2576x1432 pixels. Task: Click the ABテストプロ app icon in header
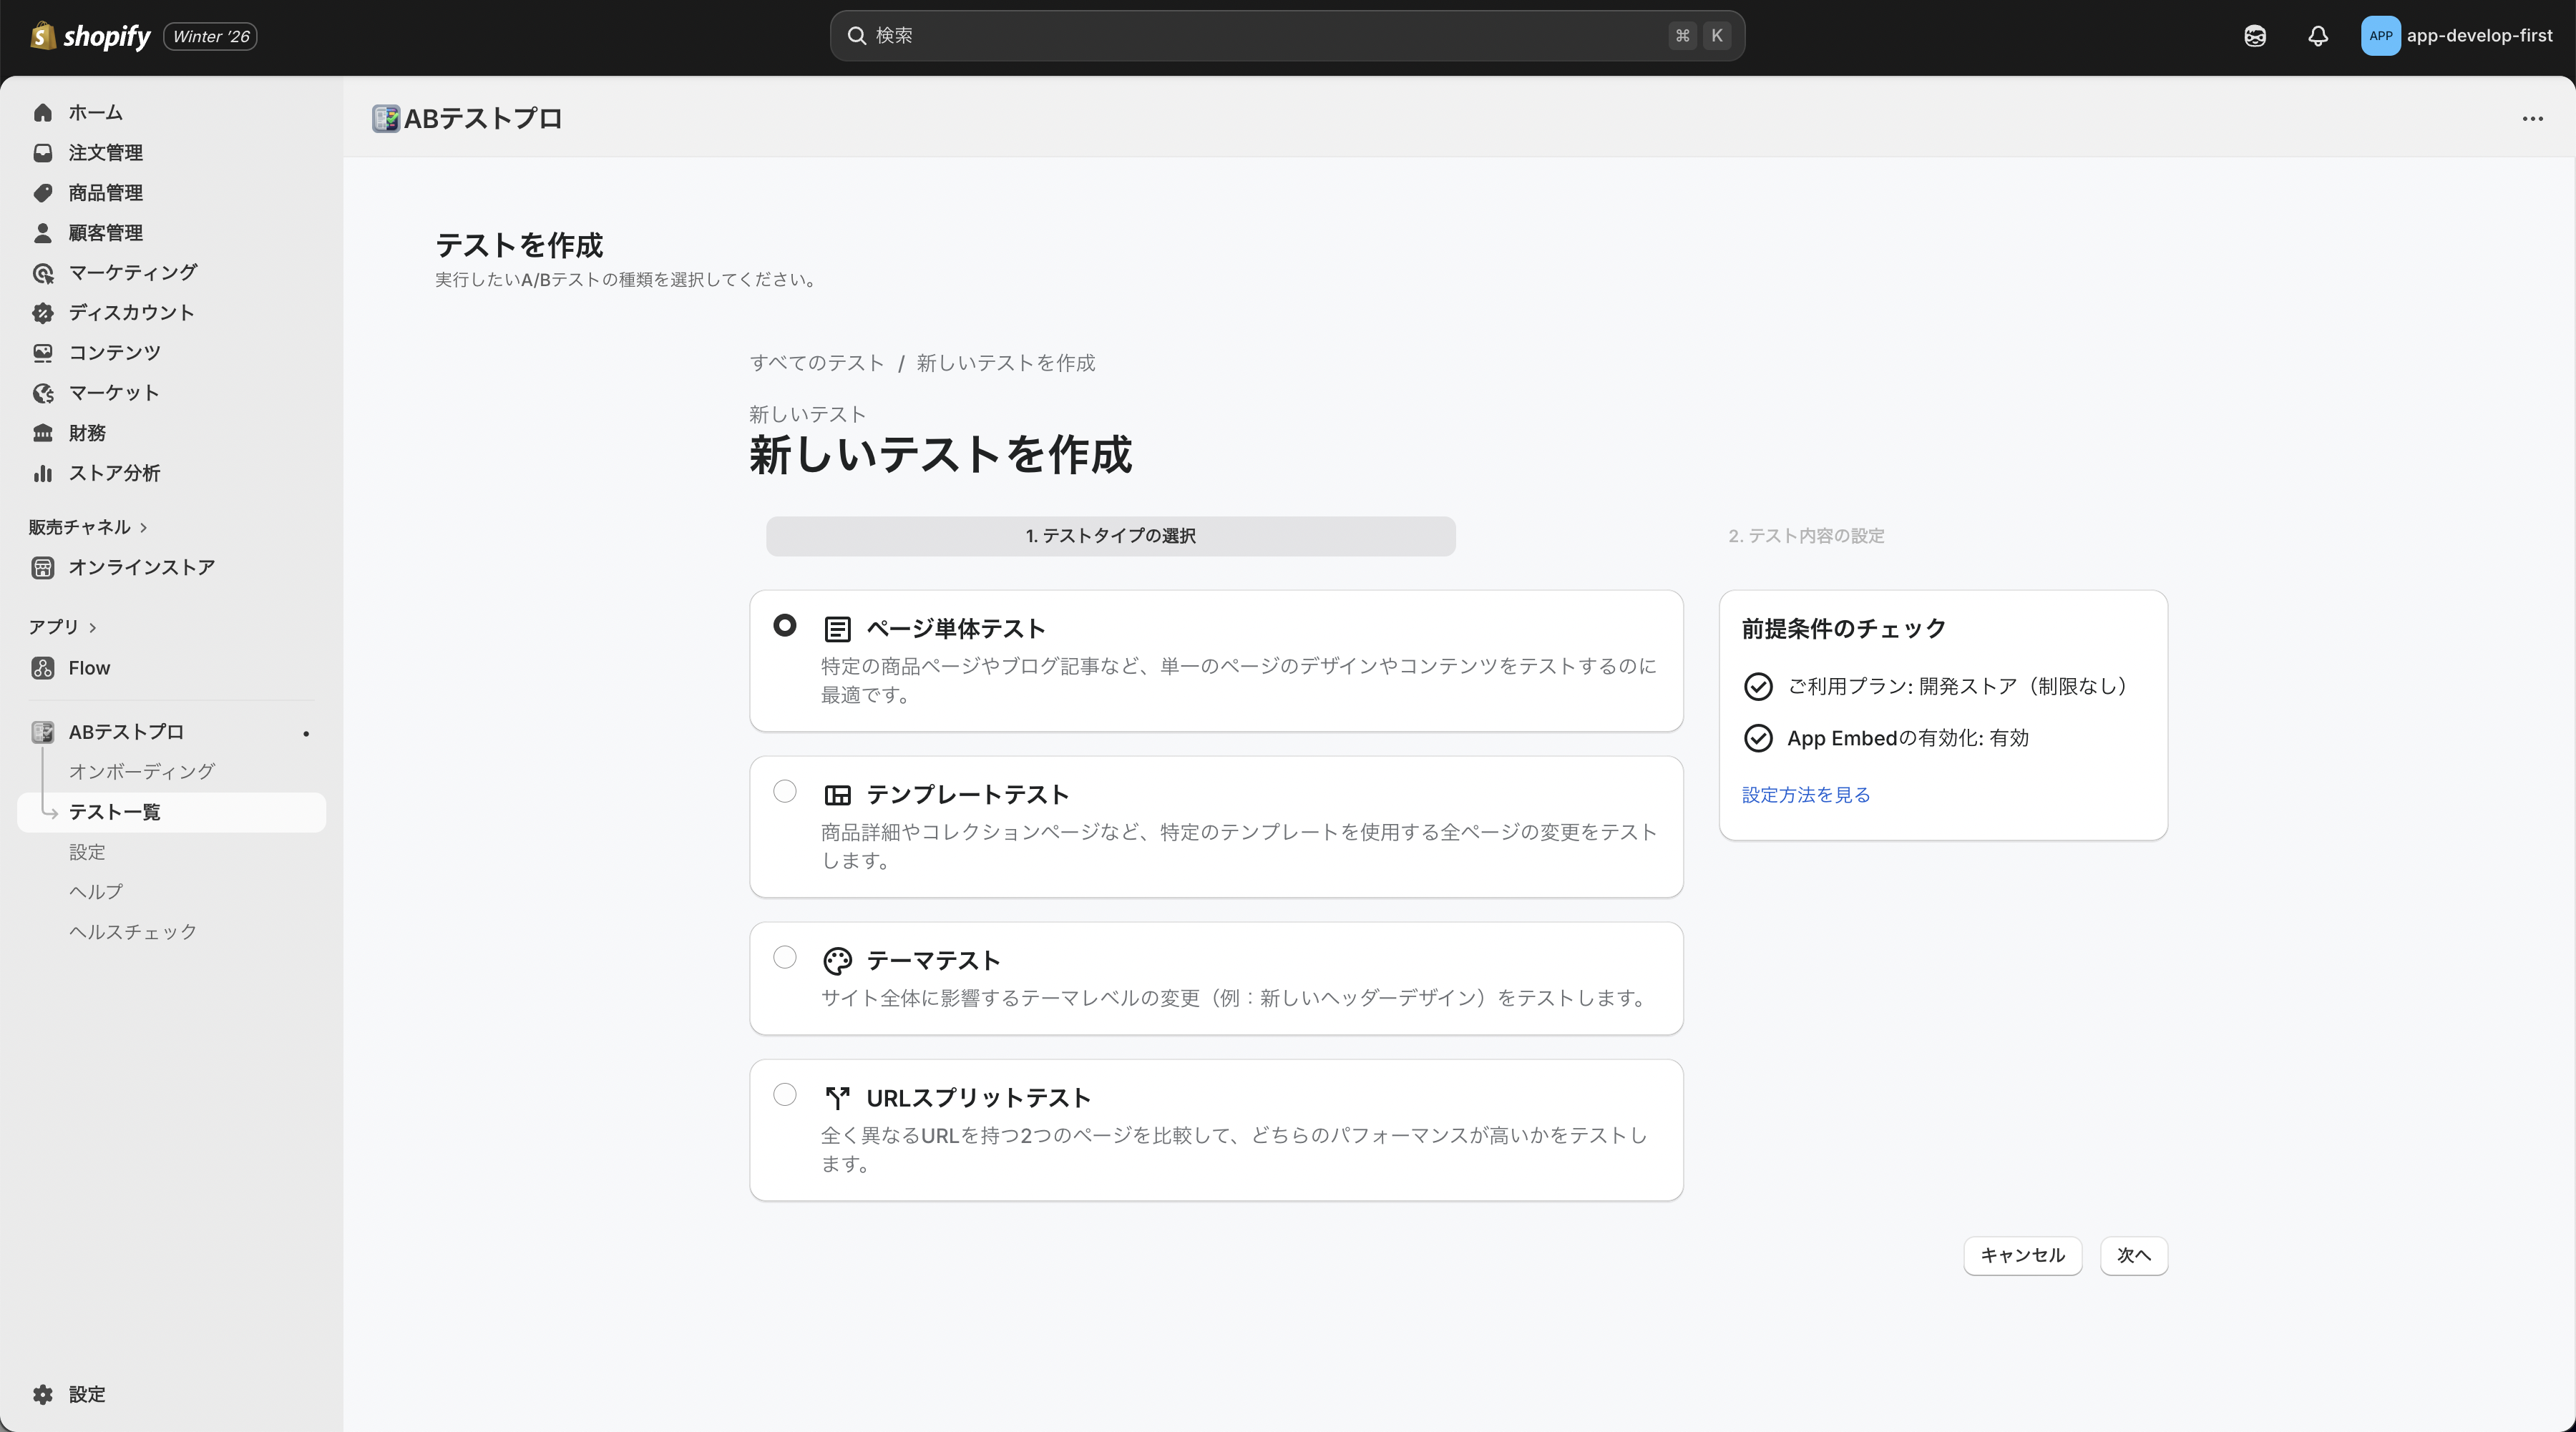coord(385,118)
